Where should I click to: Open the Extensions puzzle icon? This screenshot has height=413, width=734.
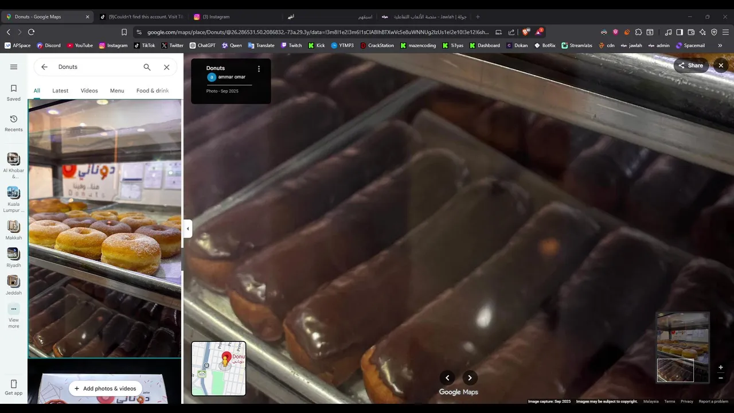pyautogui.click(x=638, y=32)
